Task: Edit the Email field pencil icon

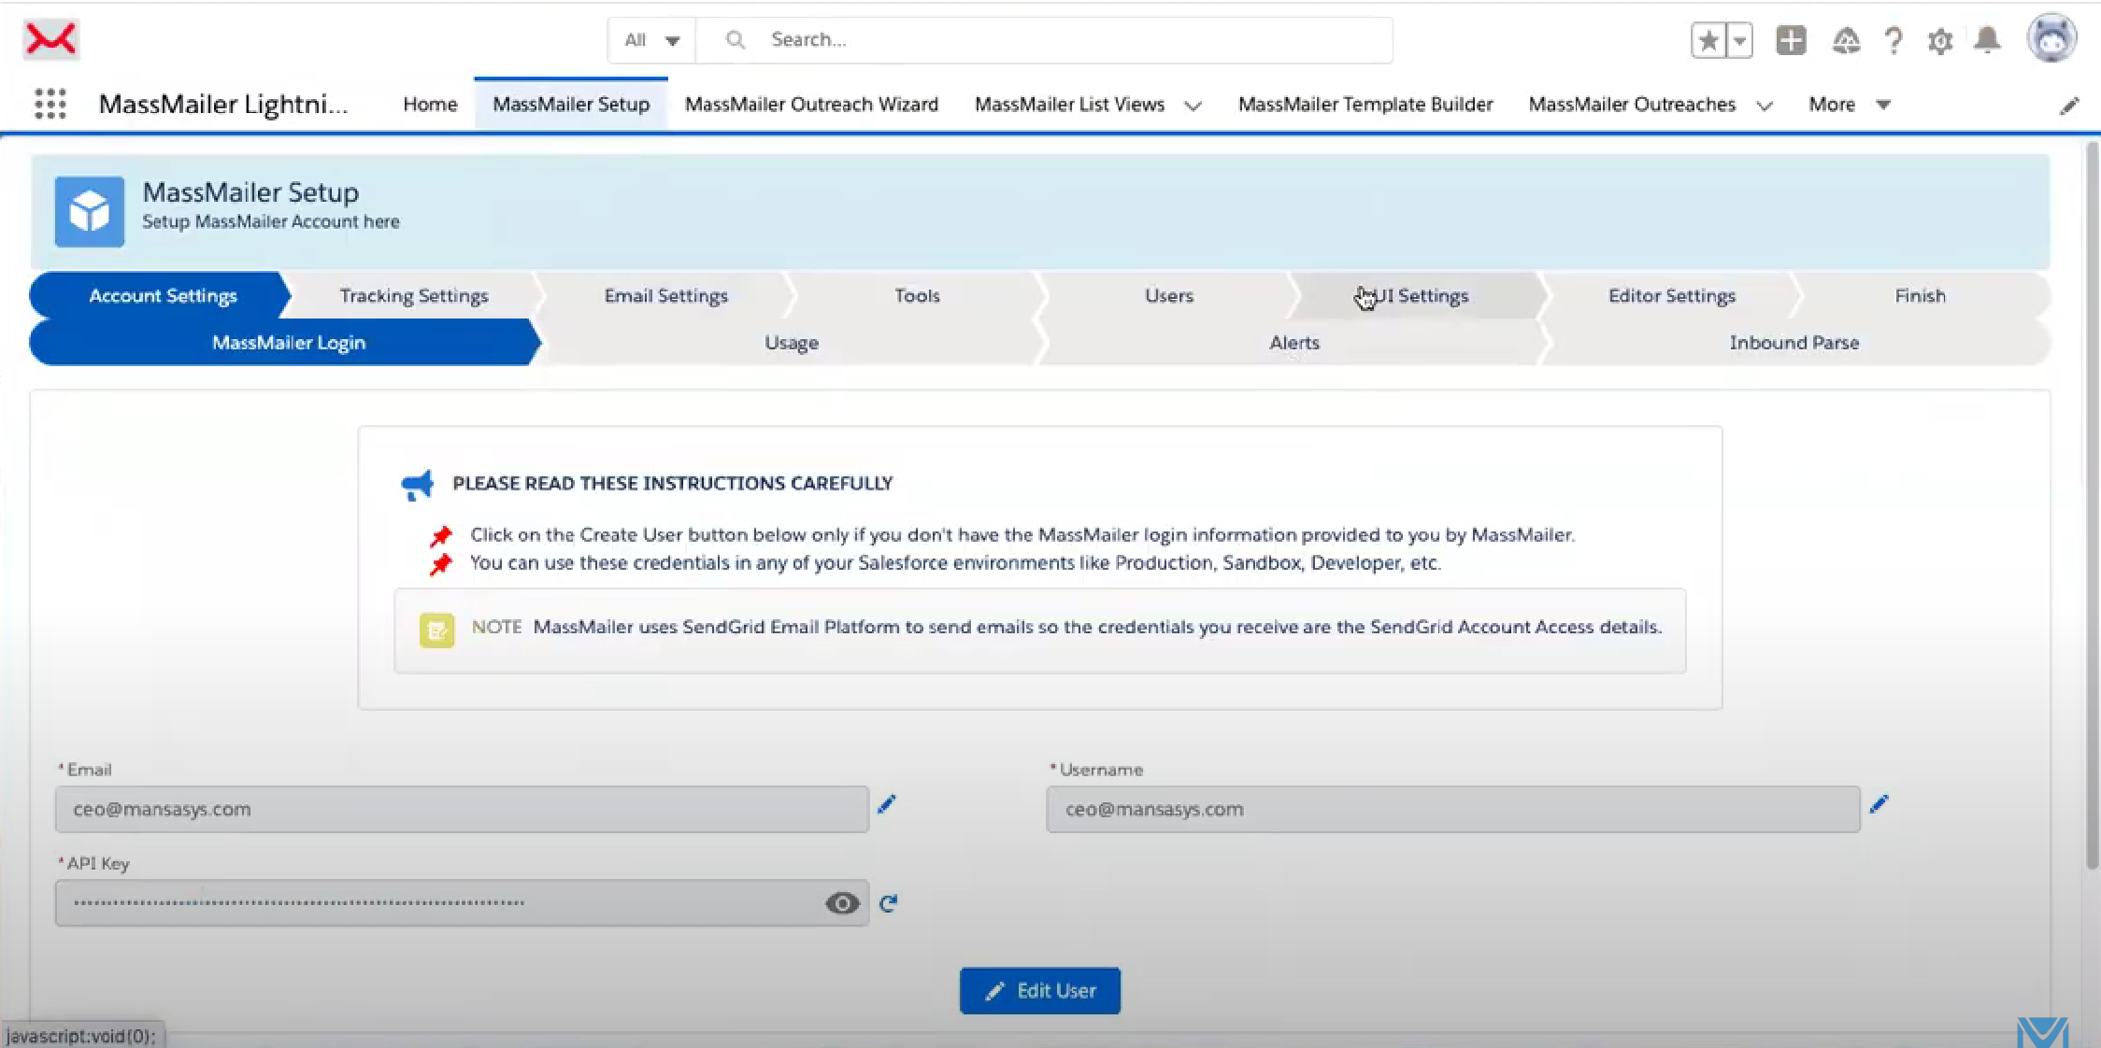Action: 886,804
